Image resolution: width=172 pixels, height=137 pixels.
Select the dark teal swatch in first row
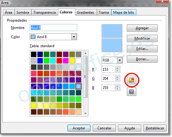click(x=53, y=54)
